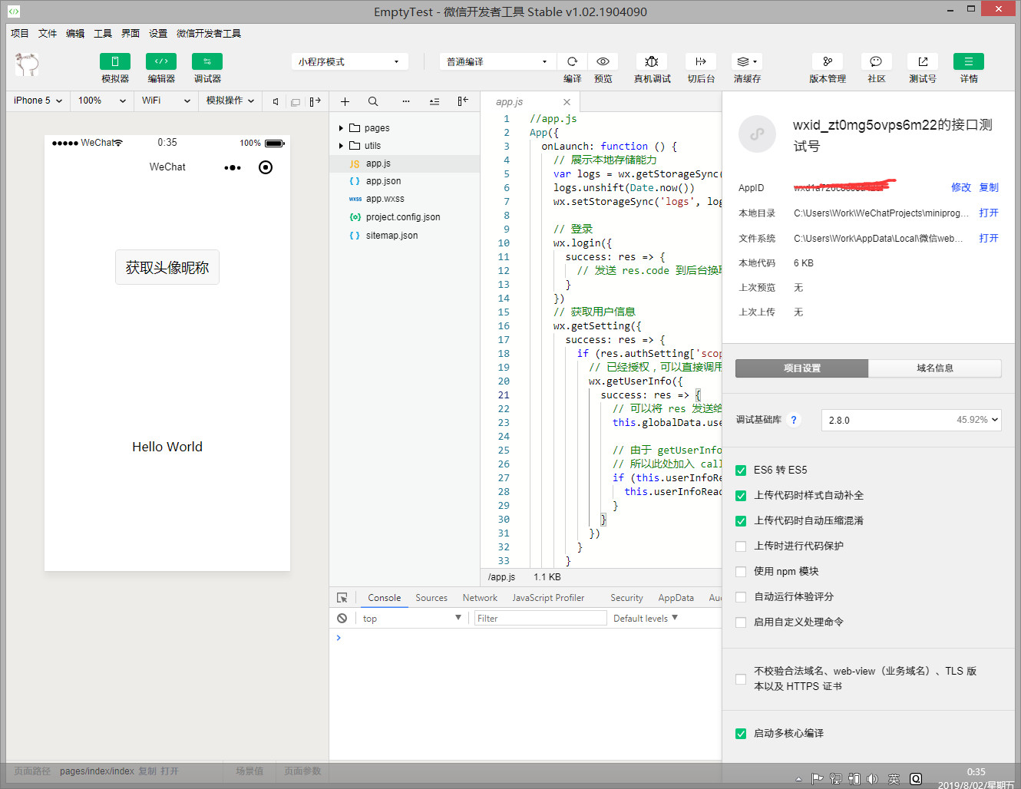Open the 文件 menu
The height and width of the screenshot is (789, 1021).
tap(48, 34)
